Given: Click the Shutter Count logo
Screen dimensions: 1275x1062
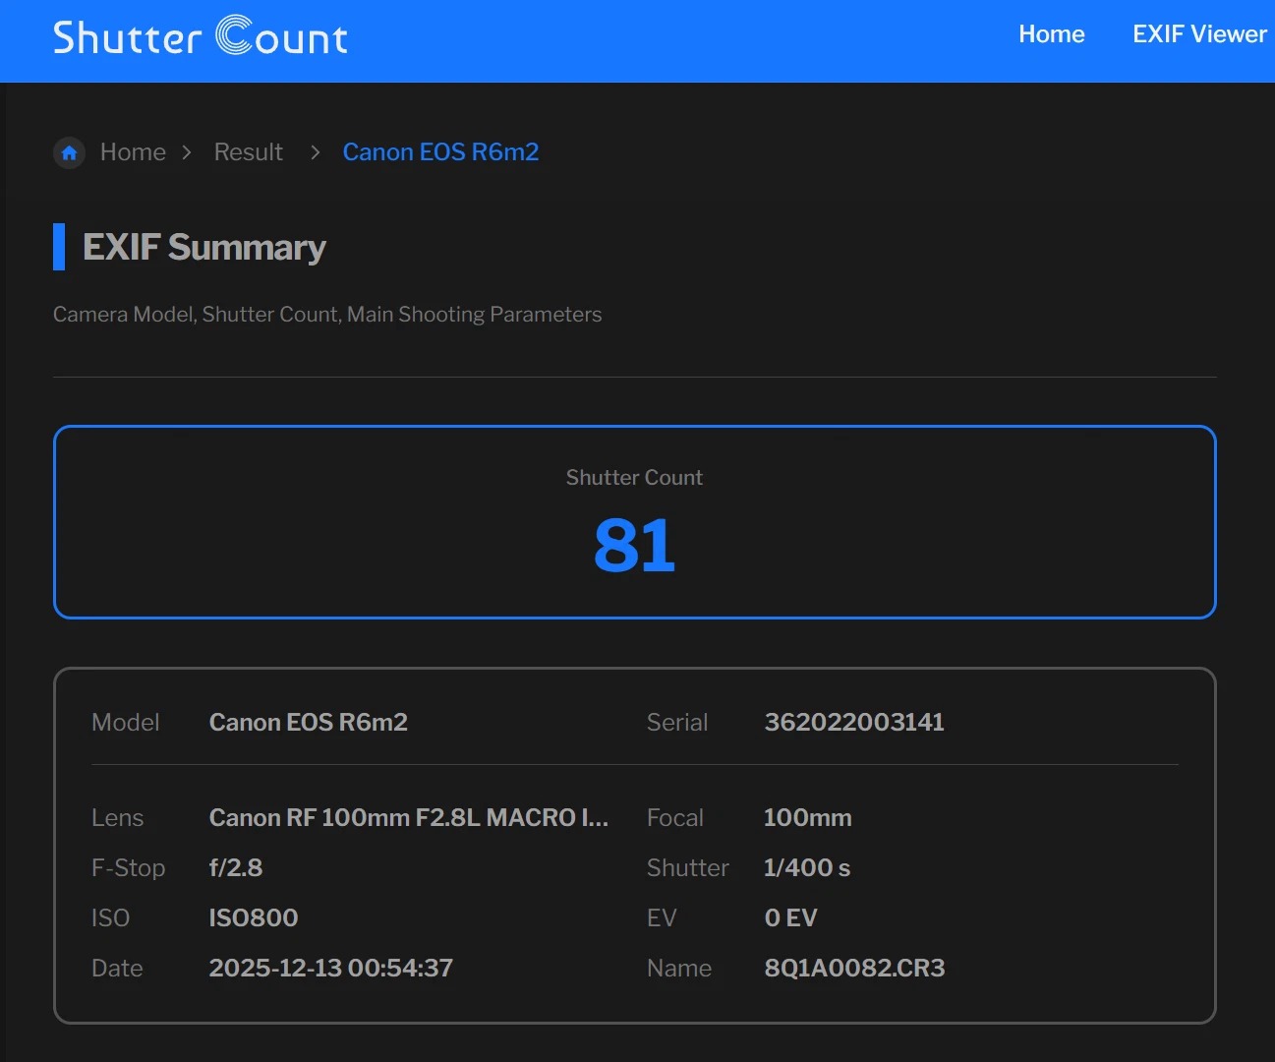Looking at the screenshot, I should 201,36.
